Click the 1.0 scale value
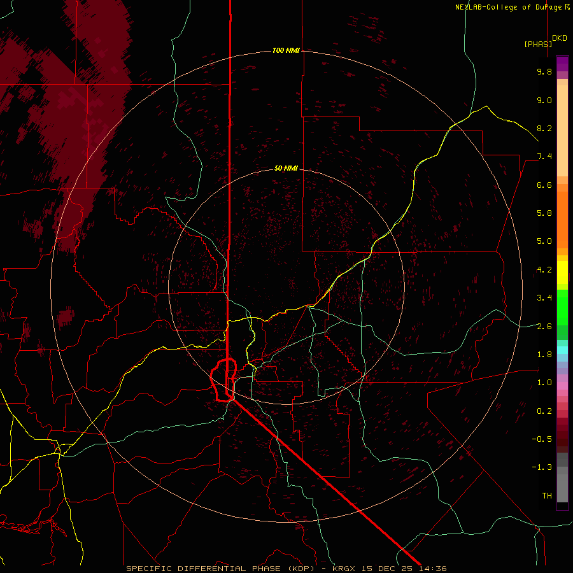The image size is (573, 573). pos(544,383)
